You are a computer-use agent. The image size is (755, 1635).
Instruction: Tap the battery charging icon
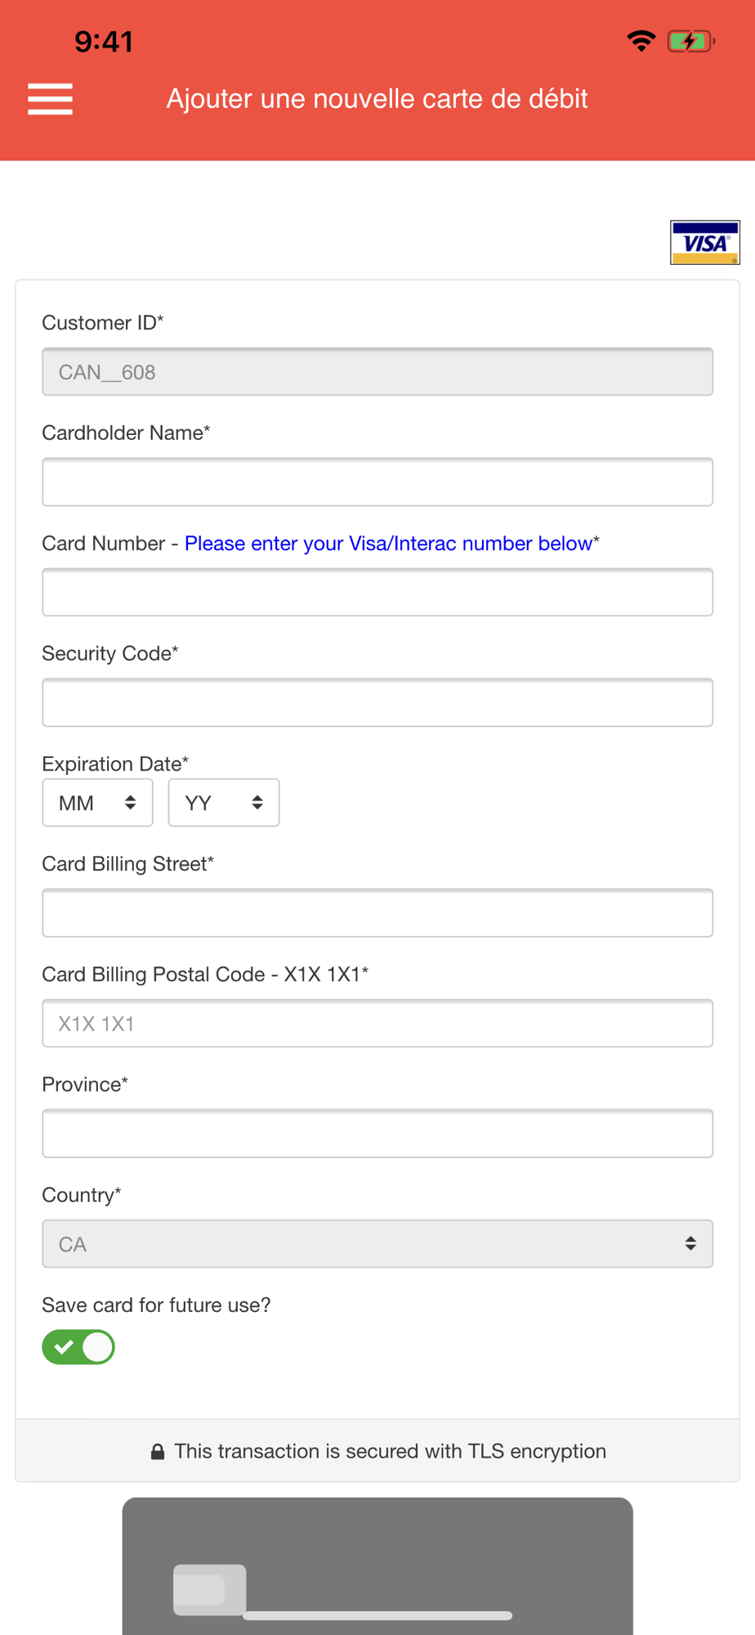click(690, 41)
